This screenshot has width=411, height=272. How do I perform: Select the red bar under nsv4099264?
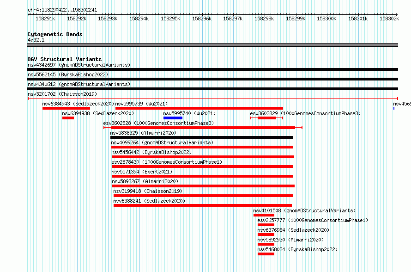[202, 147]
